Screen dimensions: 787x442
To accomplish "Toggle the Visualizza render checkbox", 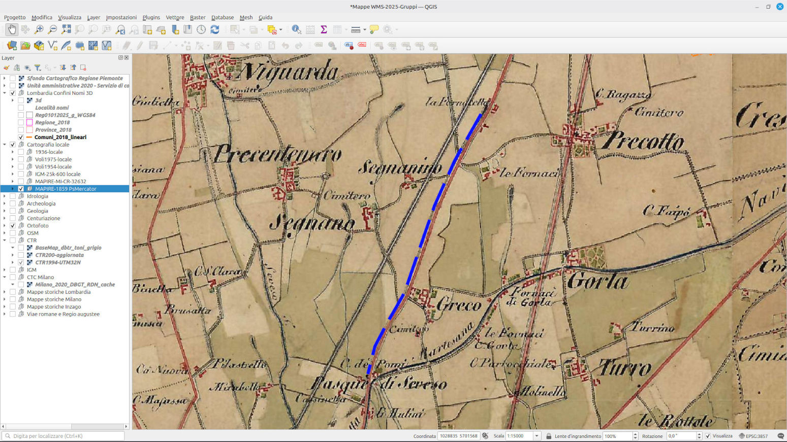I will 708,436.
